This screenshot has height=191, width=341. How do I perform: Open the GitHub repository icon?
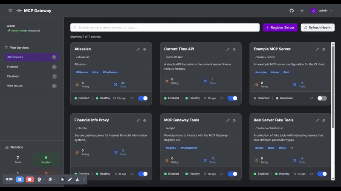pyautogui.click(x=292, y=11)
